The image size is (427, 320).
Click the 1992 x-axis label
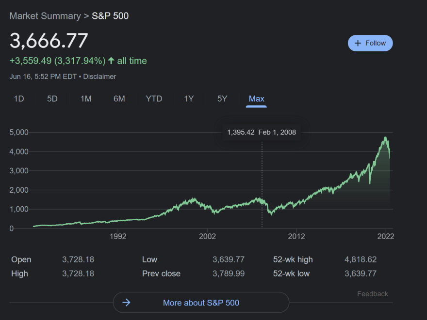[118, 236]
